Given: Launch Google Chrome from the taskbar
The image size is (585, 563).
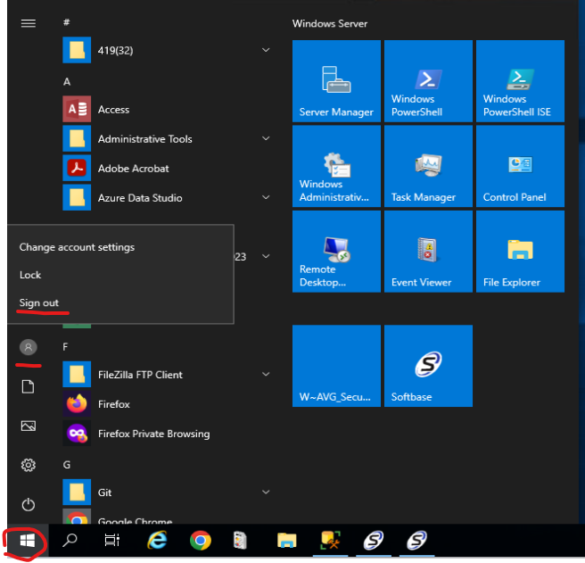Looking at the screenshot, I should point(201,540).
